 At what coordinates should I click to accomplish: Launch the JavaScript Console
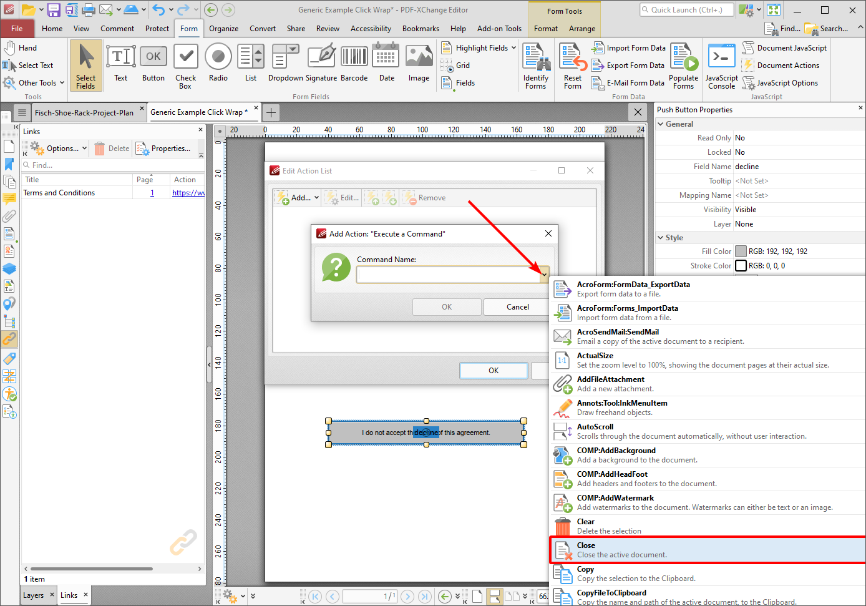[721, 66]
